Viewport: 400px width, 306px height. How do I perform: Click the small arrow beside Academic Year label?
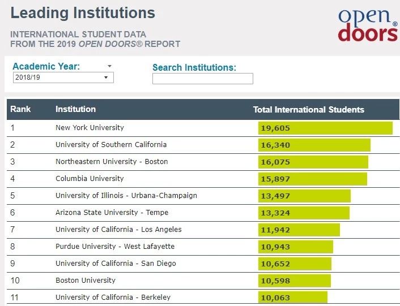point(110,66)
